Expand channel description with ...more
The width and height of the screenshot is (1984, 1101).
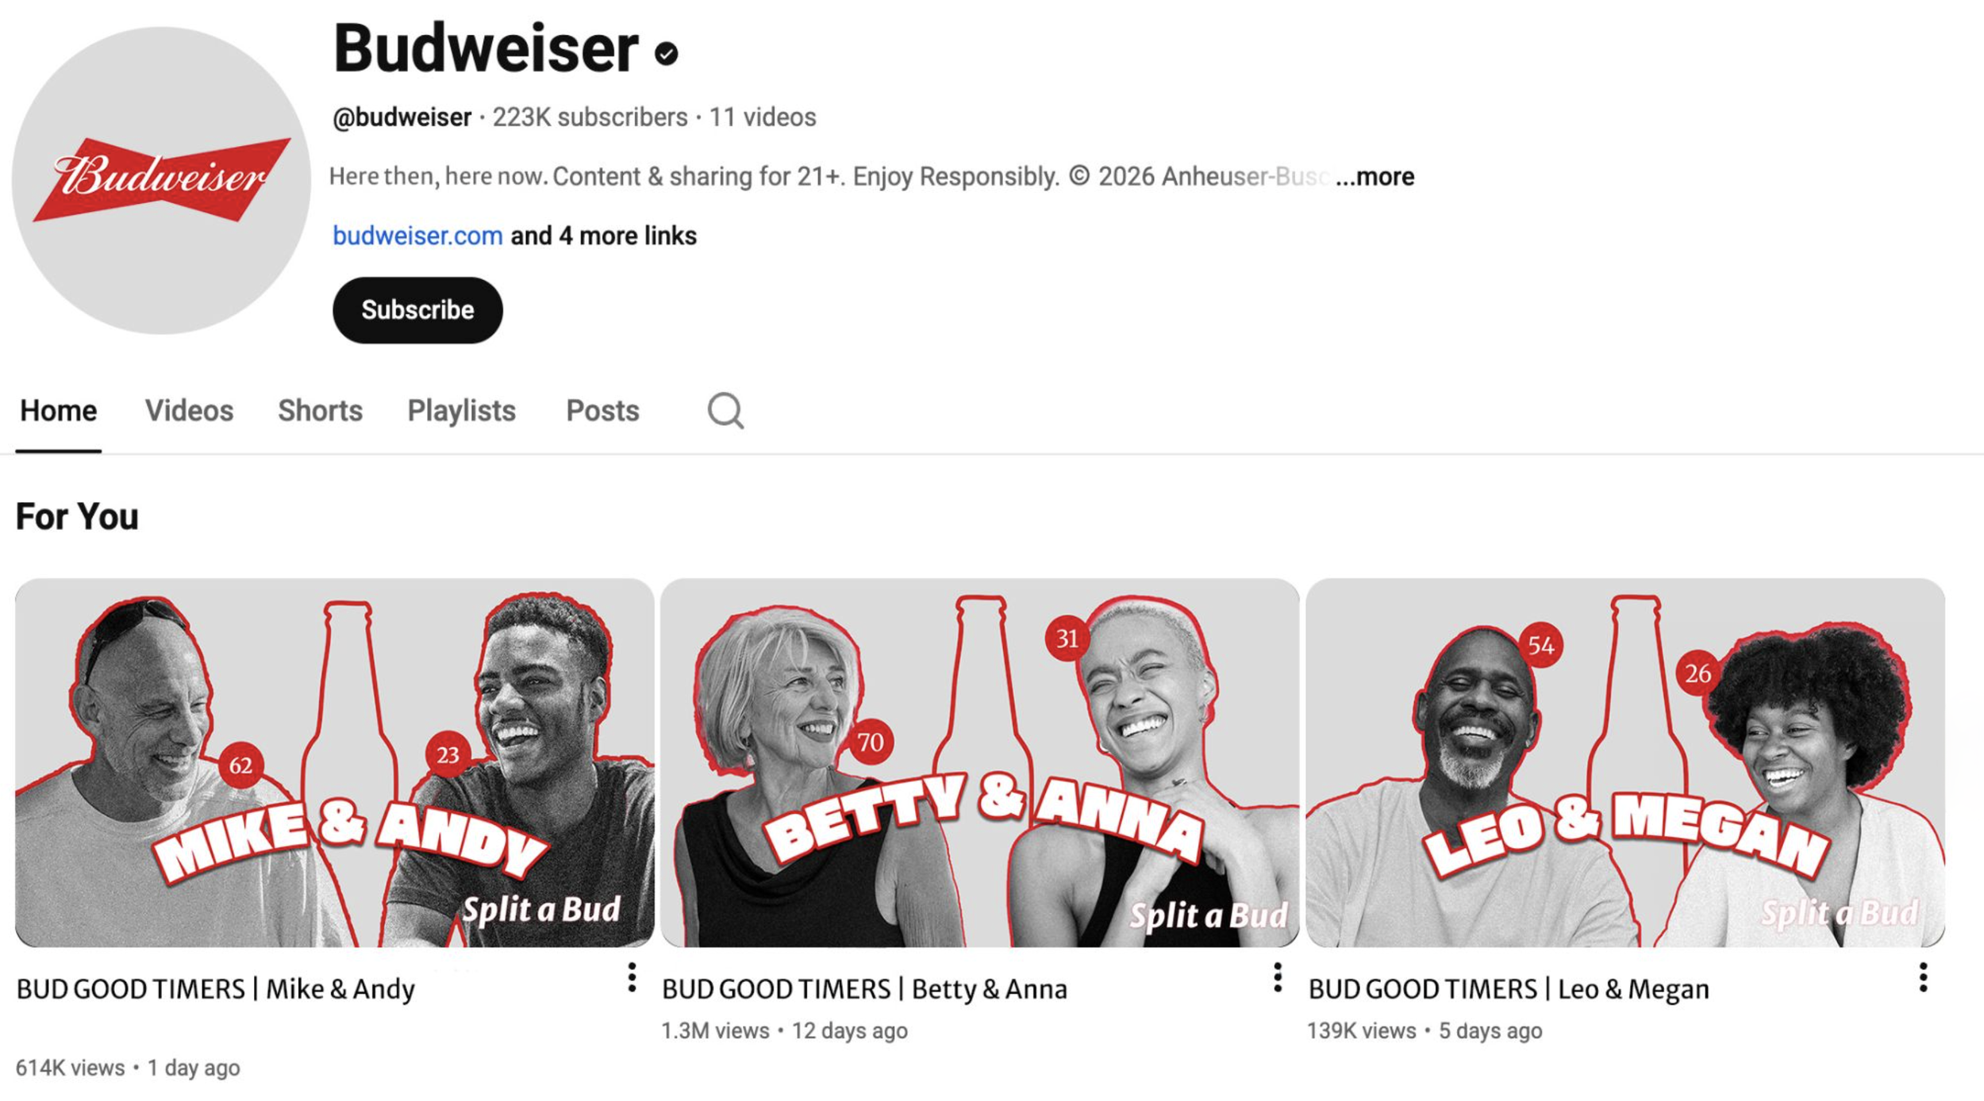pos(1375,176)
